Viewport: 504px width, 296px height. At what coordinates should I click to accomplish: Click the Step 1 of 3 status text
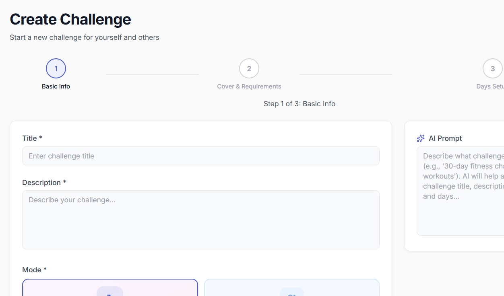[300, 103]
